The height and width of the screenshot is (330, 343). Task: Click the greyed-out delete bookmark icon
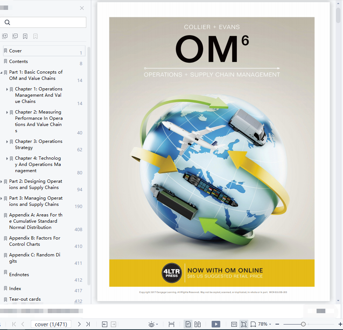pyautogui.click(x=35, y=36)
